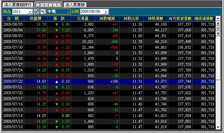The width and height of the screenshot is (224, 133).
Task: Click the scrollbar down arrow at bottom
Action: click(x=218, y=127)
